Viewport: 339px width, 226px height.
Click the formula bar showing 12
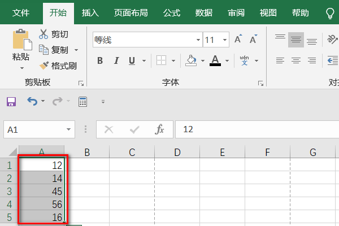click(x=257, y=129)
